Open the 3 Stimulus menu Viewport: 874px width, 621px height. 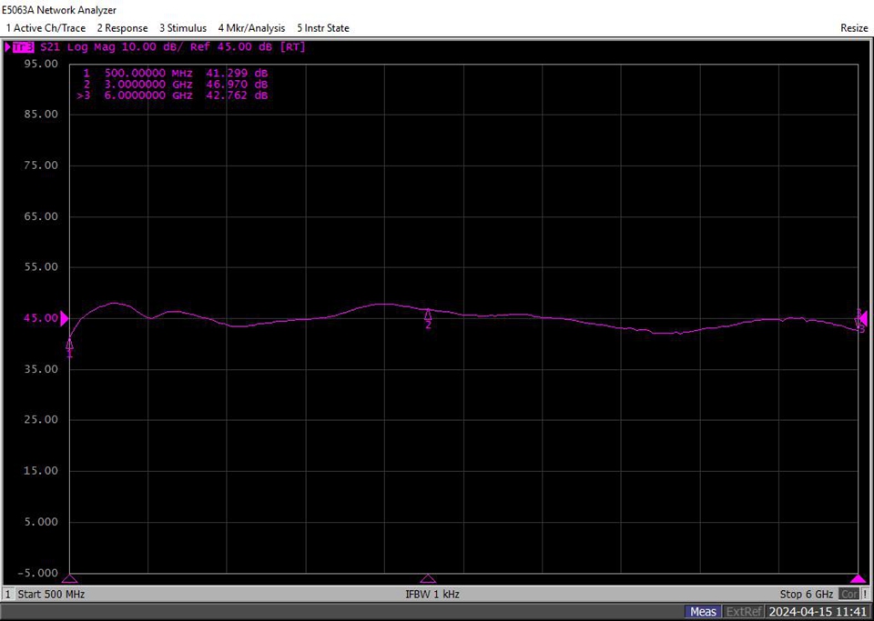[x=183, y=28]
